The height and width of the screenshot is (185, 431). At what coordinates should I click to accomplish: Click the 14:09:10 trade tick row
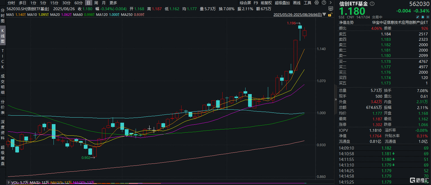[x=383, y=148]
